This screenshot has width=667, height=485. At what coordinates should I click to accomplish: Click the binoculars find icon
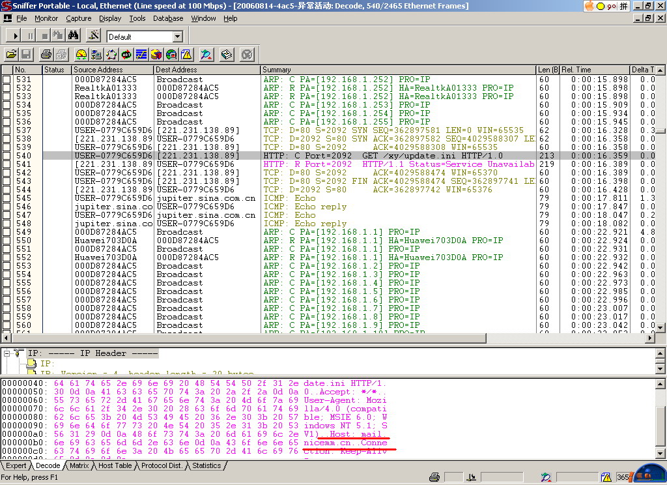73,36
